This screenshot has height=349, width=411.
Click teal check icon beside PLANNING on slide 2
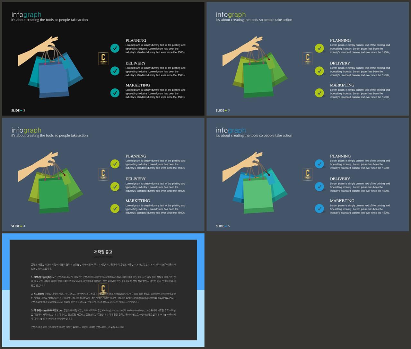(x=115, y=48)
